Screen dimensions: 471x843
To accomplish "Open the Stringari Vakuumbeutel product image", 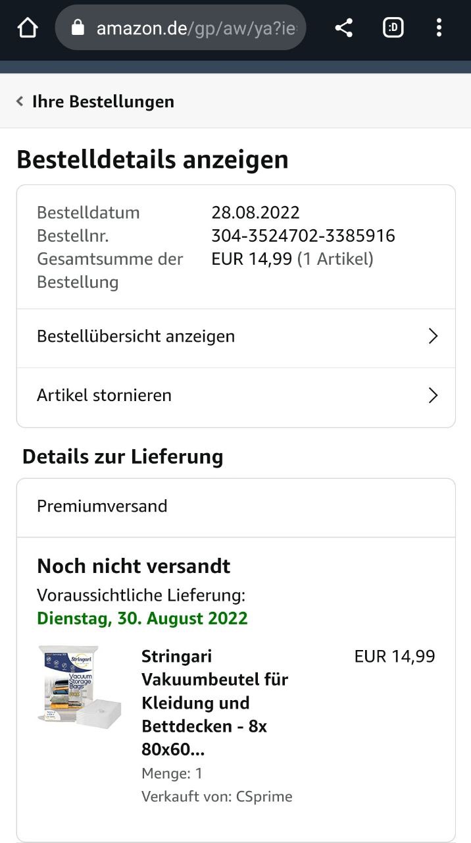I will [80, 686].
